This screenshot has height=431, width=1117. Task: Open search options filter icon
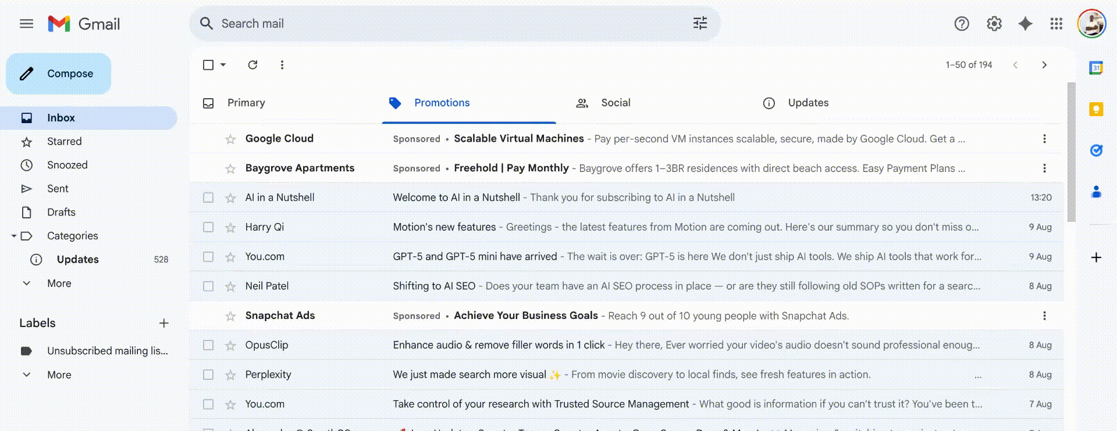700,23
